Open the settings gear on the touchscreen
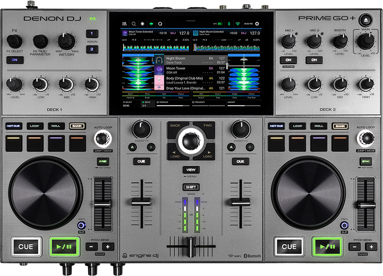The image size is (383, 276). click(257, 23)
